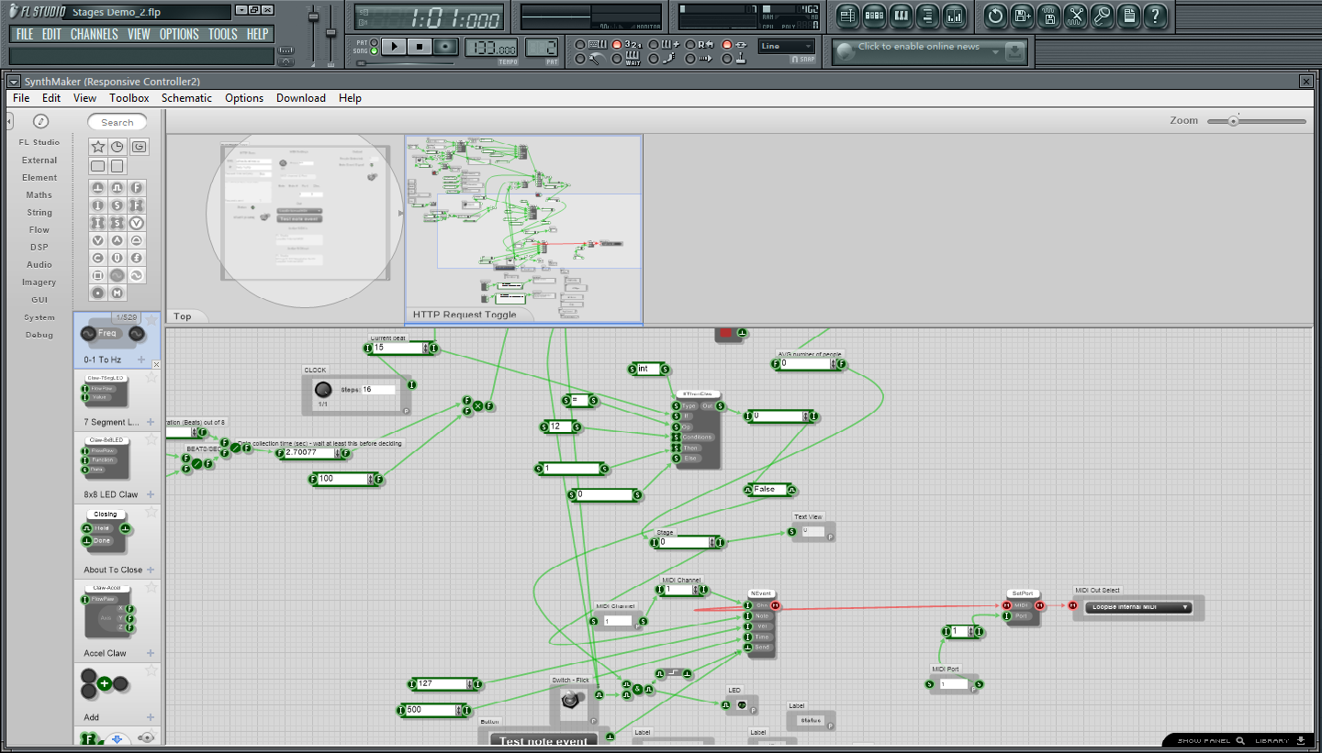
Task: Toggle the Switch - Flick component
Action: (x=571, y=700)
